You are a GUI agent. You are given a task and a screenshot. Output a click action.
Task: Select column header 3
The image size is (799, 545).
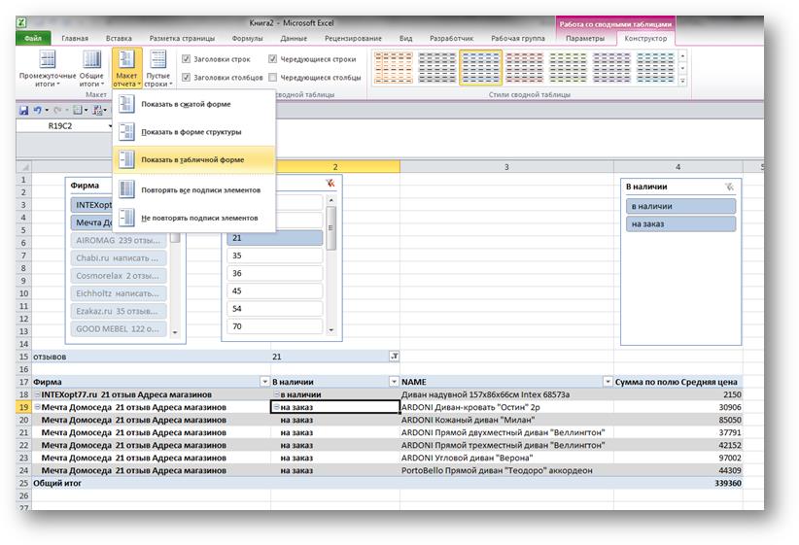pyautogui.click(x=506, y=166)
